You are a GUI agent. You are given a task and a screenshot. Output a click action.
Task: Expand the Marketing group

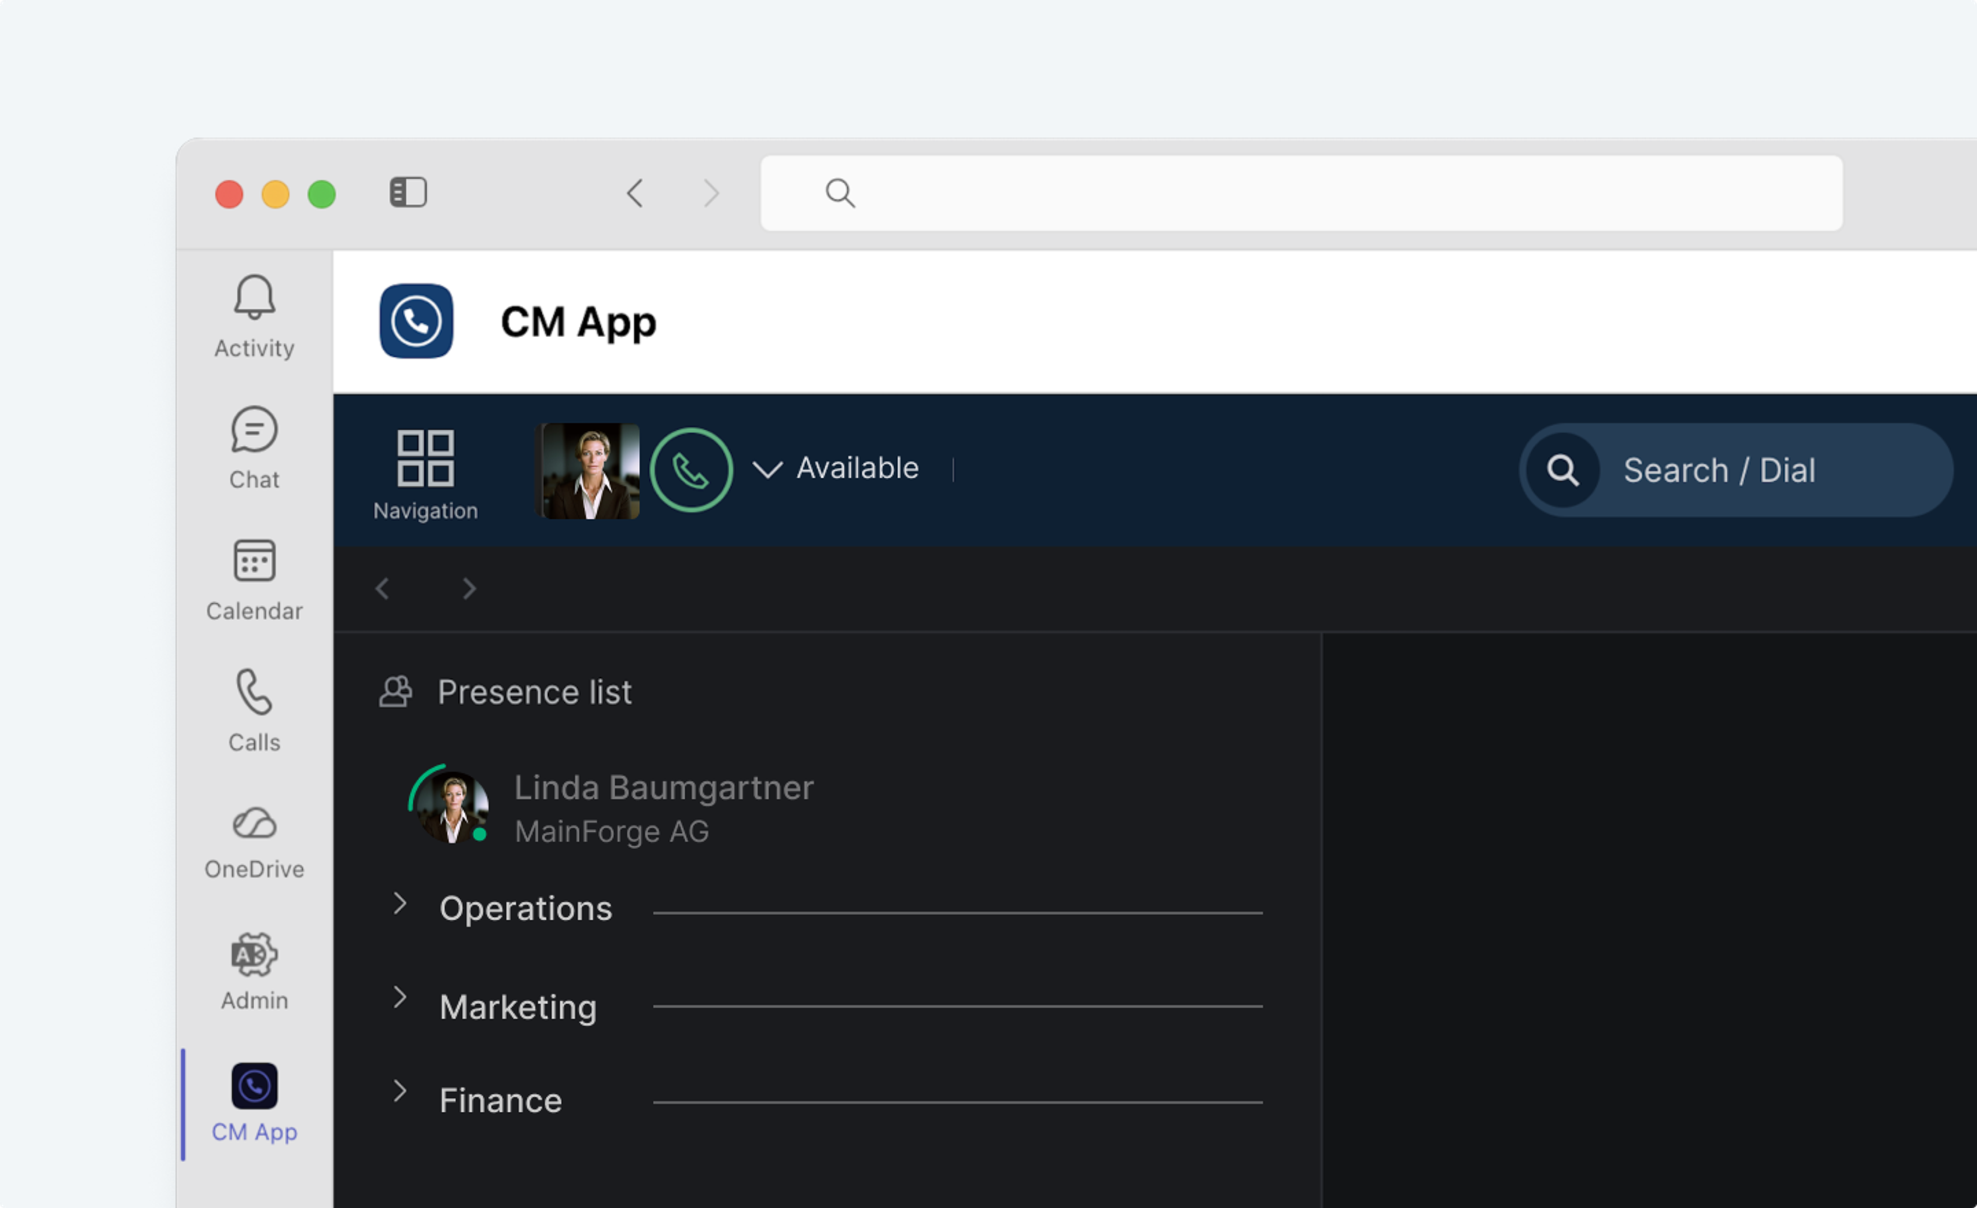pos(400,997)
